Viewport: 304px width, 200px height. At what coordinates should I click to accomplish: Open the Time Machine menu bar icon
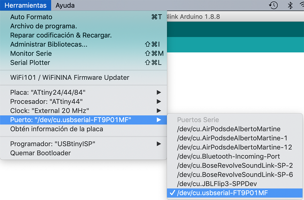pos(273,5)
